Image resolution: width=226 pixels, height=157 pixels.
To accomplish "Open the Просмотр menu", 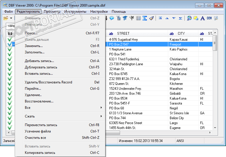I will coord(52,12).
